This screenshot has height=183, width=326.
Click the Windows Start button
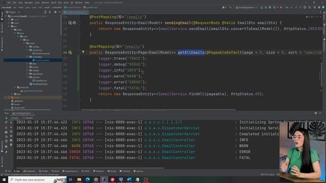(4, 179)
